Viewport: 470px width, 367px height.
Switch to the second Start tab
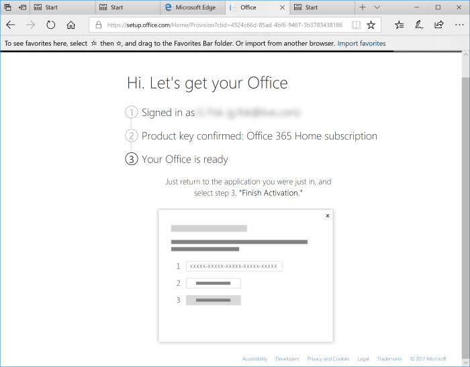[128, 7]
